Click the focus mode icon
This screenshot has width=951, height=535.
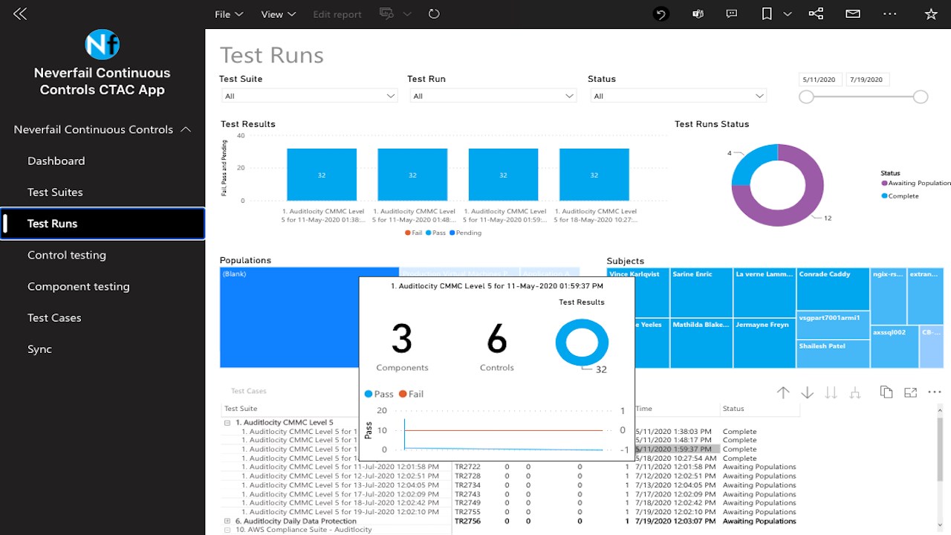click(911, 392)
